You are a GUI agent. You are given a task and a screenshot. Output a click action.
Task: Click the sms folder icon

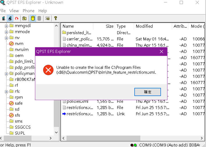pyautogui.click(x=11, y=121)
